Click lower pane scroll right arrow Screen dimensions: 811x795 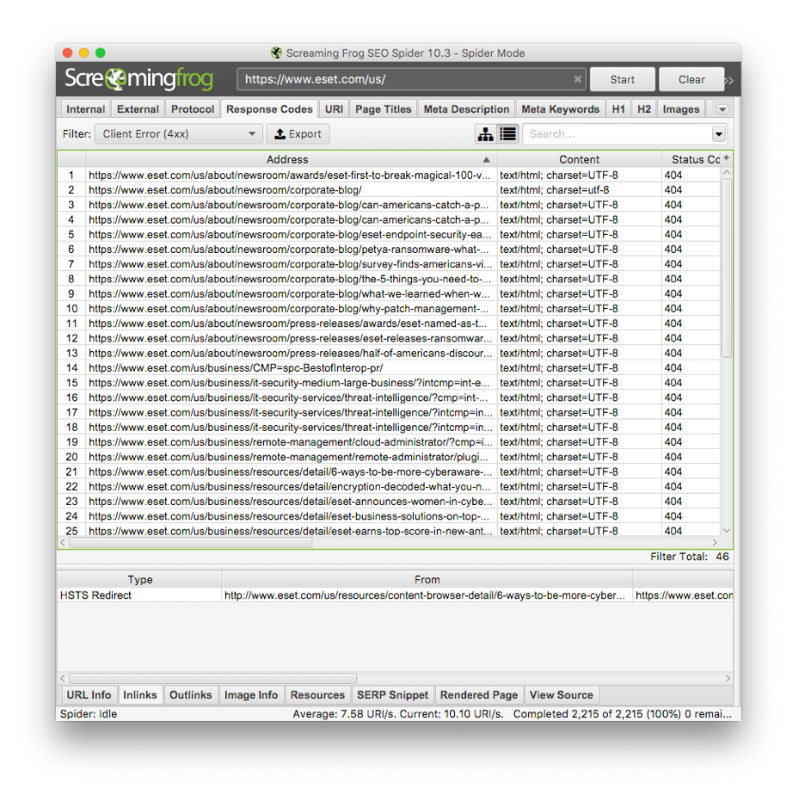[728, 679]
